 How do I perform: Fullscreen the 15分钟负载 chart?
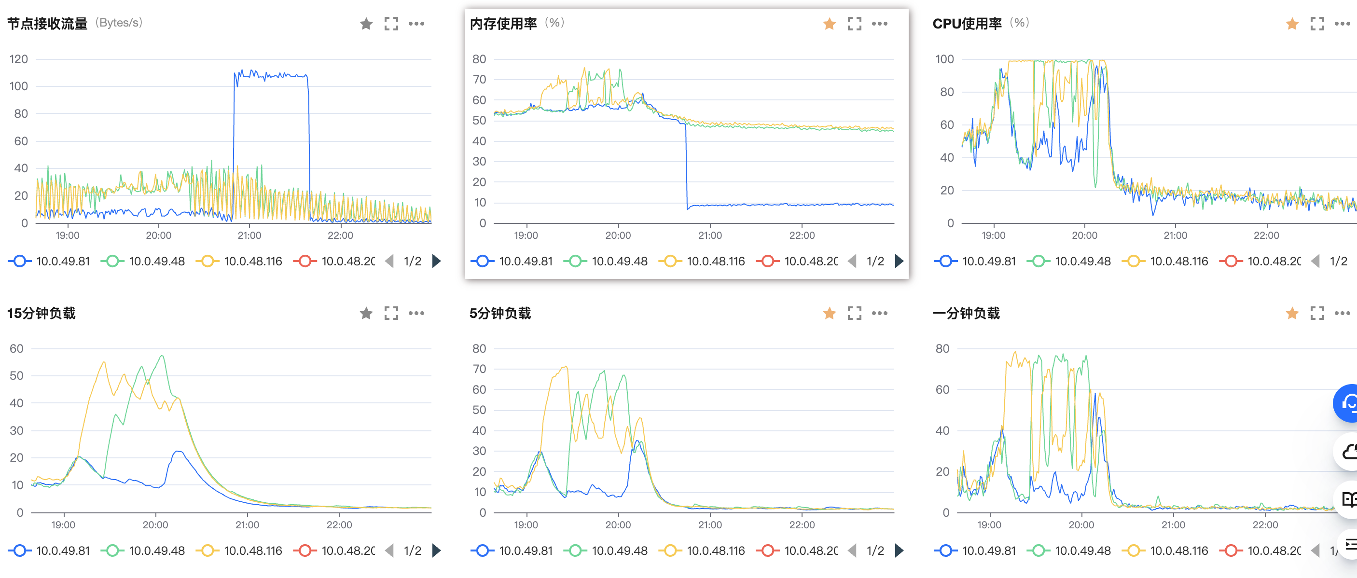pyautogui.click(x=391, y=314)
